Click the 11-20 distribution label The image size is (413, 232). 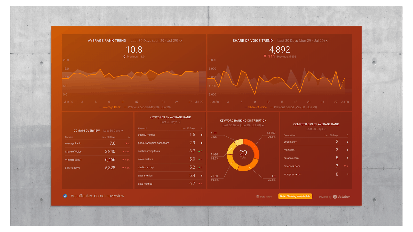[215, 156]
